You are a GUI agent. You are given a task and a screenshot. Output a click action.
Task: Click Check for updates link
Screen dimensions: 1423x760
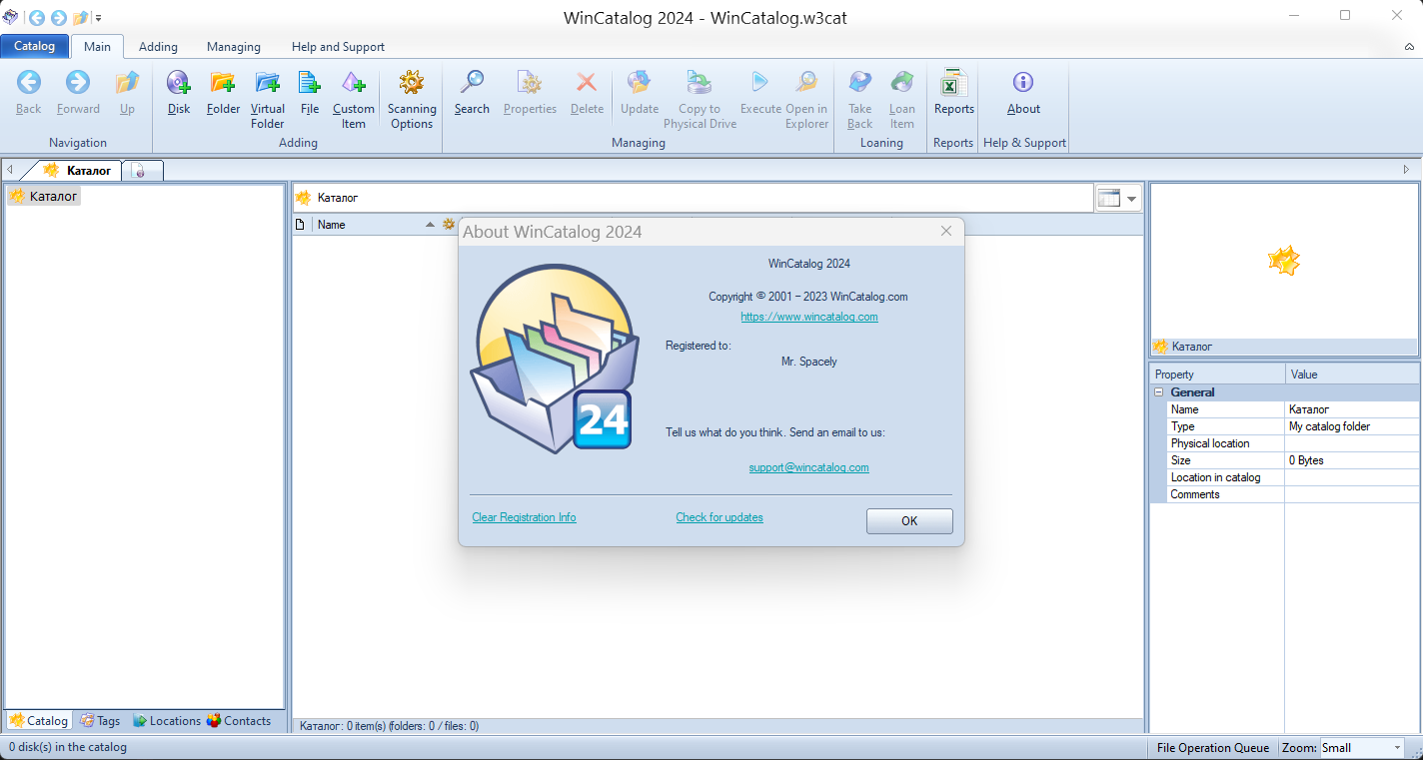click(x=719, y=517)
